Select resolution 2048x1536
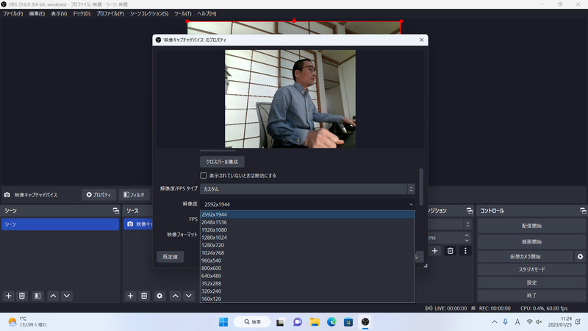 [x=307, y=222]
